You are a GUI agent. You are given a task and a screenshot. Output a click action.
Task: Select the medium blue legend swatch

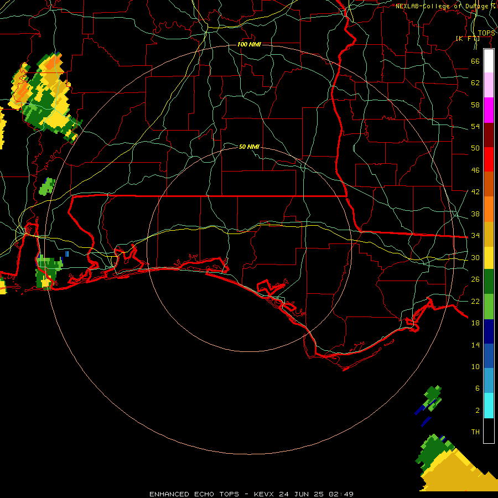(x=489, y=356)
